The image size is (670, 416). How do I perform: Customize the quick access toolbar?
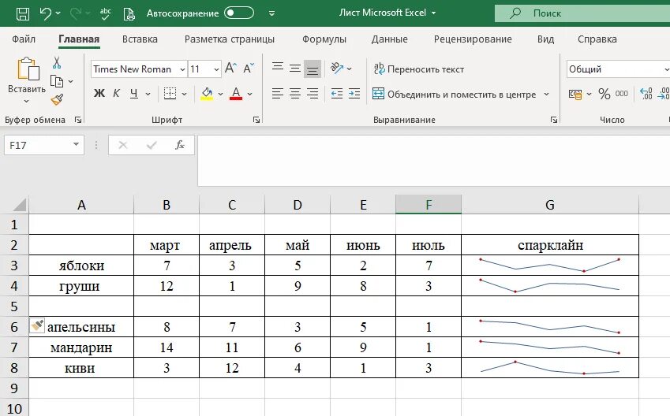271,13
